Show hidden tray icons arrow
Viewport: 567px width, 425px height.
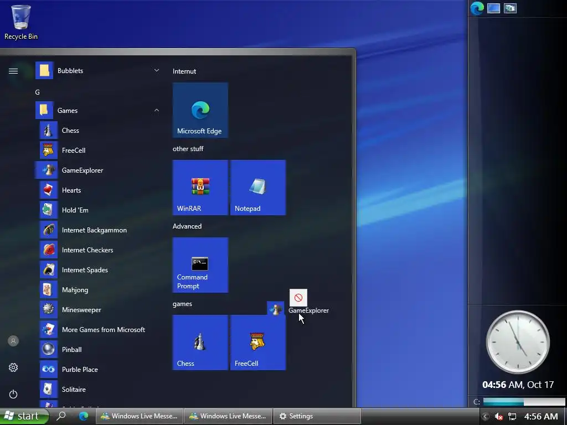[x=486, y=416]
